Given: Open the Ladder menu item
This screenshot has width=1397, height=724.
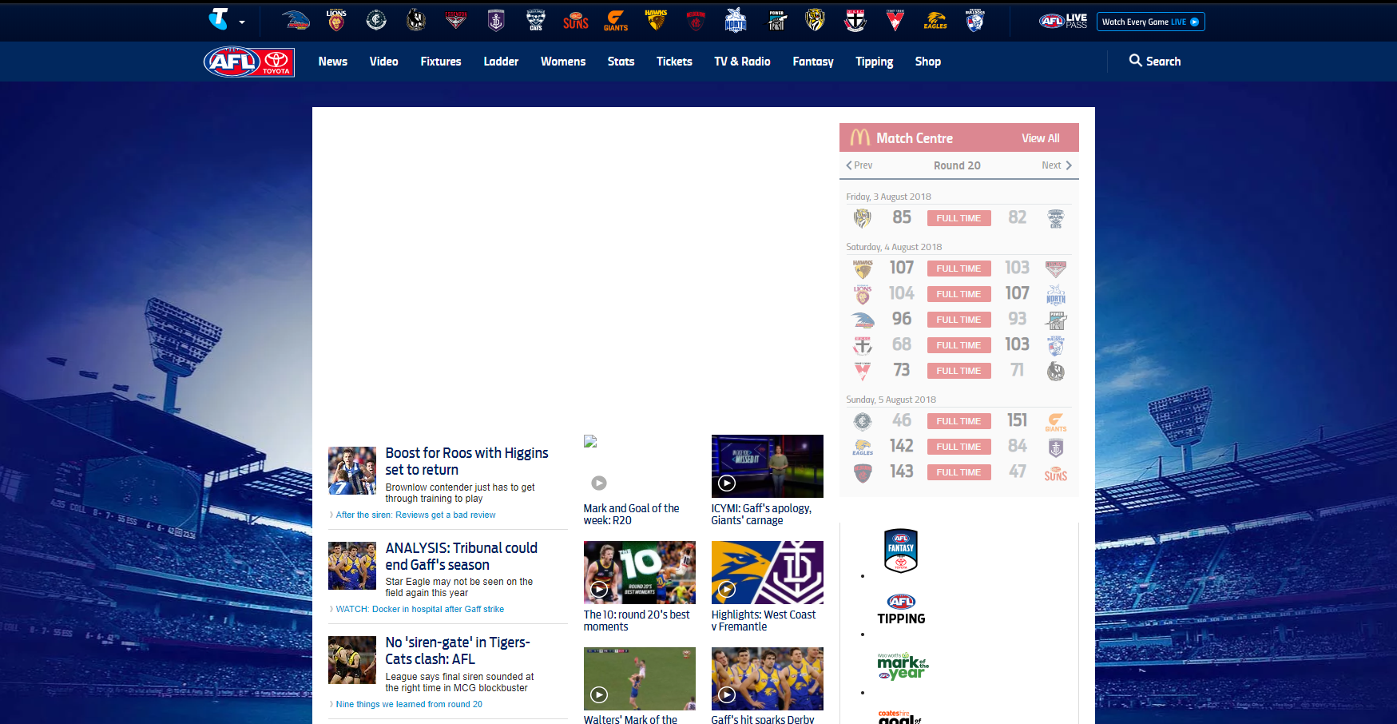Looking at the screenshot, I should click(x=501, y=62).
